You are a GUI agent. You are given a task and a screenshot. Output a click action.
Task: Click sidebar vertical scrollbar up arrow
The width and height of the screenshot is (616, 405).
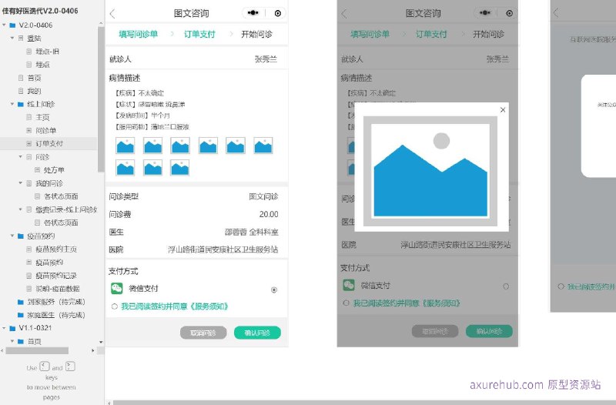coord(101,24)
